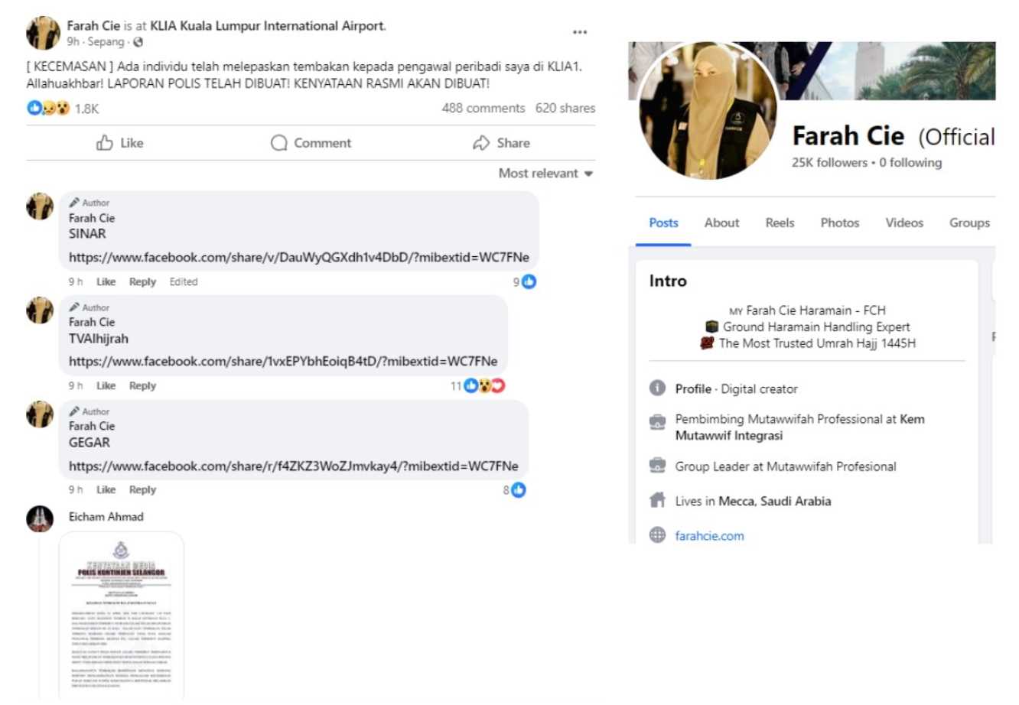Viewport: 1019px width, 705px height.
Task: Open the post reaction emojis summary
Action: coord(48,109)
